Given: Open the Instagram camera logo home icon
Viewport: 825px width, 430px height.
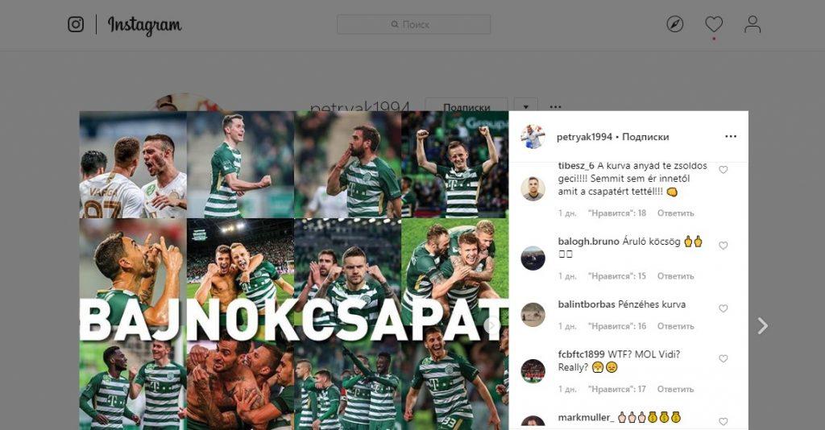Looking at the screenshot, I should point(76,24).
